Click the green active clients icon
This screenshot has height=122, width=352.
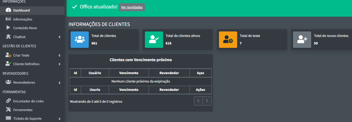coord(154,40)
